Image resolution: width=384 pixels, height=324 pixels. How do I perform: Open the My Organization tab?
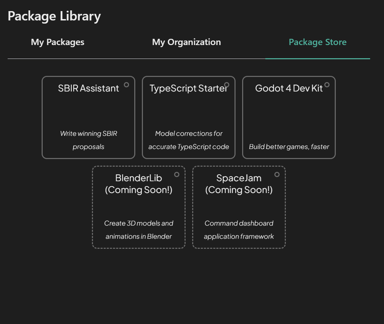[186, 42]
